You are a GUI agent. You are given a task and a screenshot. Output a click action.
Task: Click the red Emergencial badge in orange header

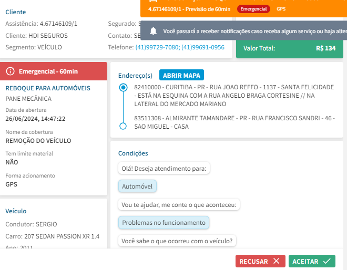(x=253, y=9)
